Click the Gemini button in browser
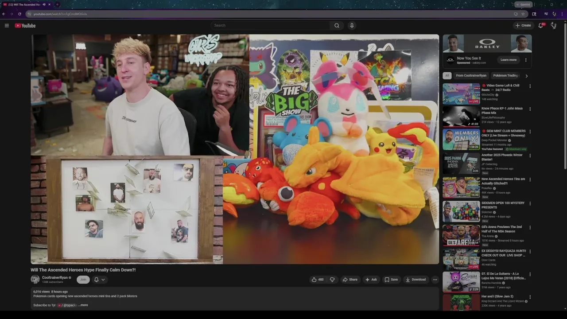567x319 pixels. 523,4
